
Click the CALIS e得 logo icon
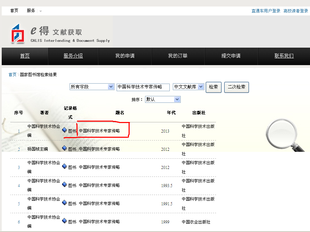point(18,33)
